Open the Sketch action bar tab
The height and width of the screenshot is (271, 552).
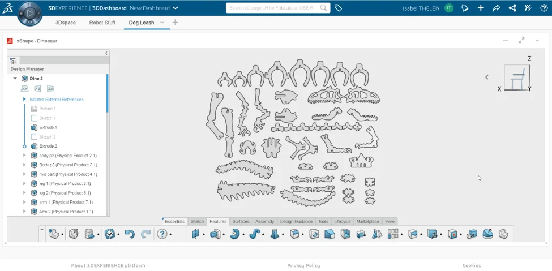tap(197, 221)
